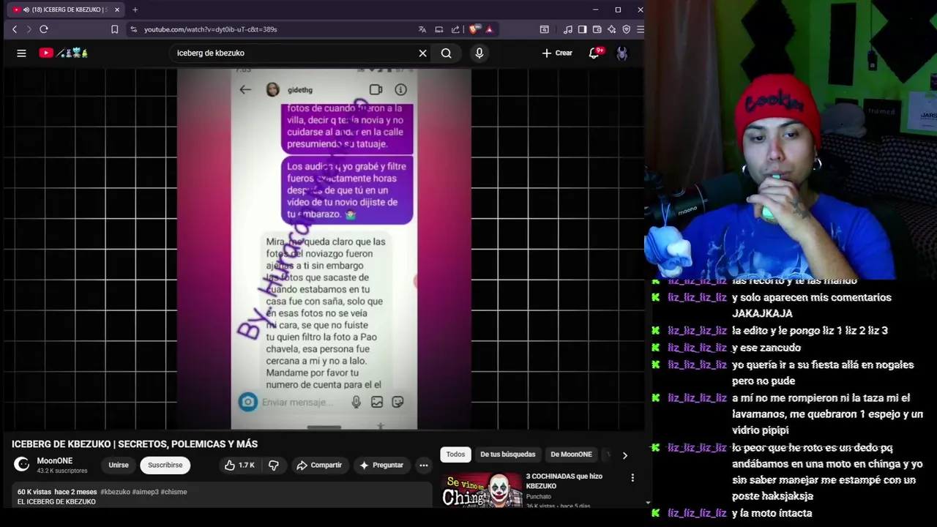Open Brave VPN shield icon
The height and width of the screenshot is (527, 937).
[627, 29]
